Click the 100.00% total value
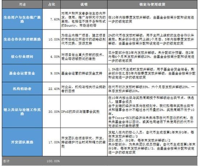 click(53, 161)
